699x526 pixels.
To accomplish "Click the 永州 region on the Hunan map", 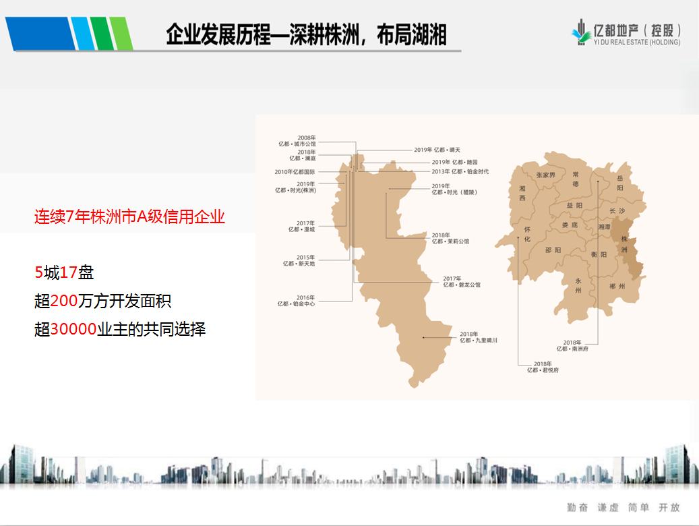I will (578, 285).
